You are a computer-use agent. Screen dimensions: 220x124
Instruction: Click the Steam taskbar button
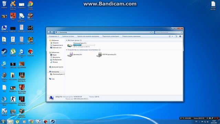coord(53,122)
